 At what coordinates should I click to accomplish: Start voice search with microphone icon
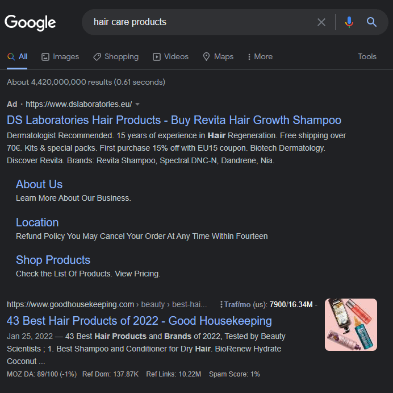coord(349,22)
